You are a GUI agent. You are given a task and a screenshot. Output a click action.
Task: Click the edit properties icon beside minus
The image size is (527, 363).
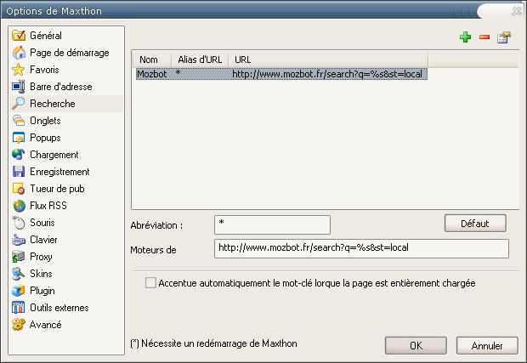(x=504, y=37)
